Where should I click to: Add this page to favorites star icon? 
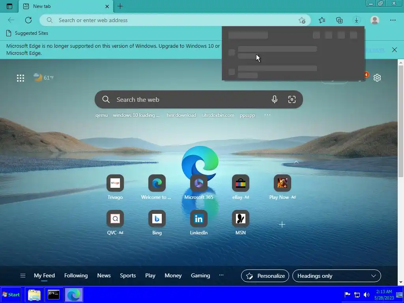coord(302,21)
